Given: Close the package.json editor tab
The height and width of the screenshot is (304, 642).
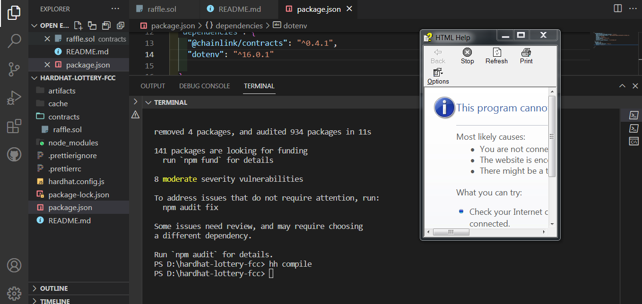Looking at the screenshot, I should (x=349, y=9).
